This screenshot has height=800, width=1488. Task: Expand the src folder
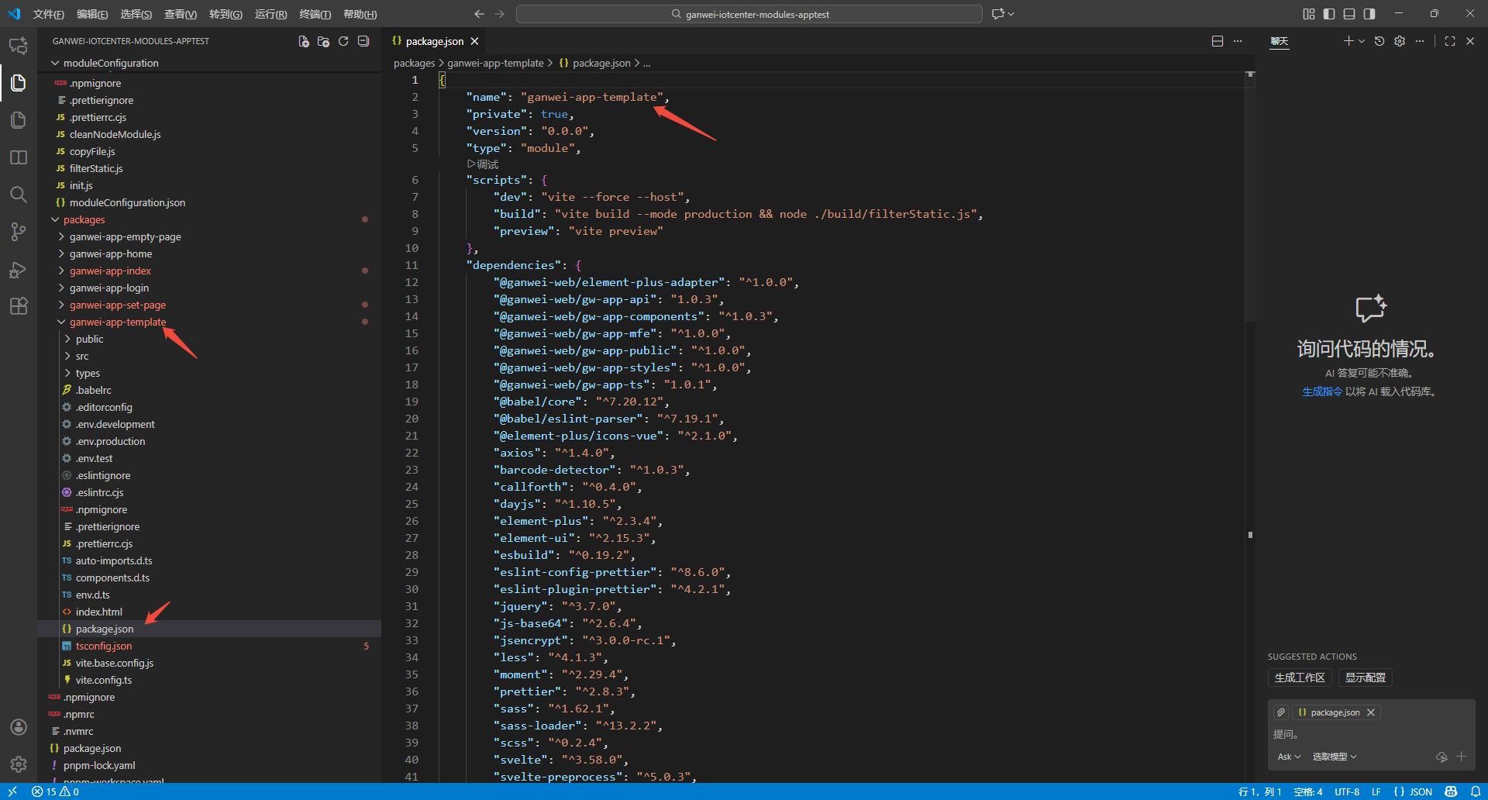pos(82,356)
